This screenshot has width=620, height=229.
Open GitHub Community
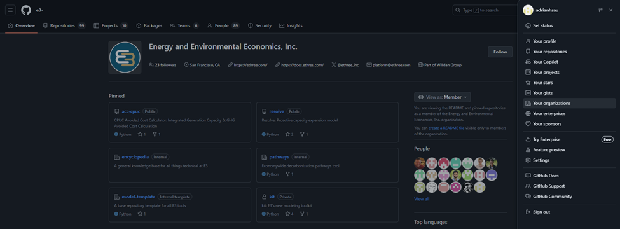click(x=569, y=196)
